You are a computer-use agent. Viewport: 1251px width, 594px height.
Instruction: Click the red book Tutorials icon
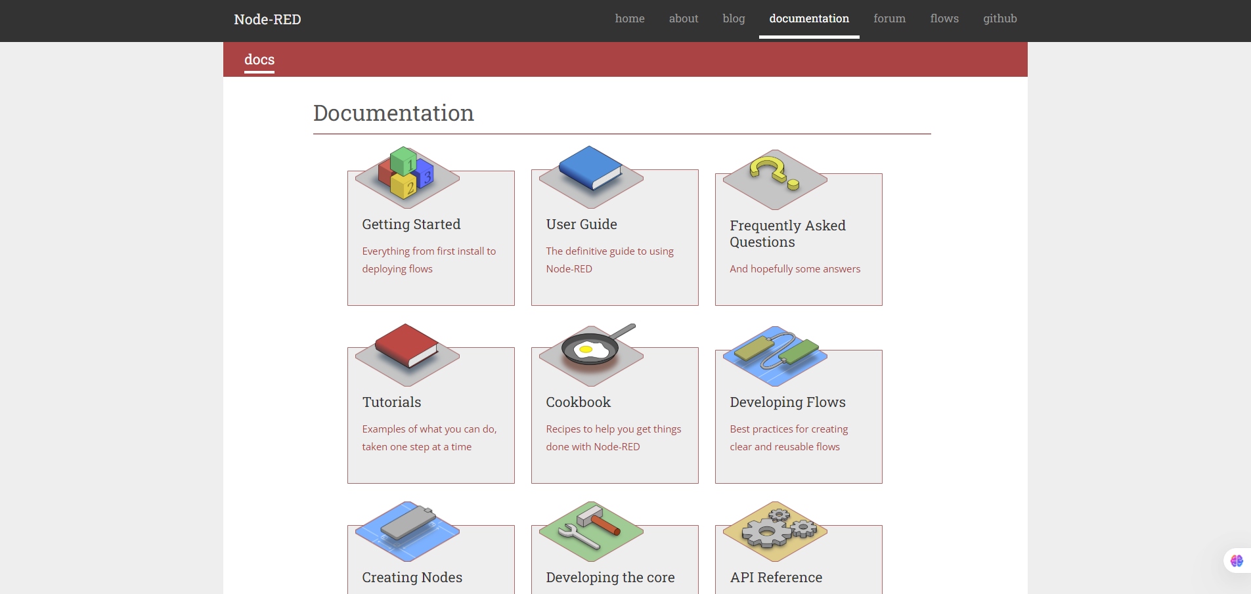point(407,354)
